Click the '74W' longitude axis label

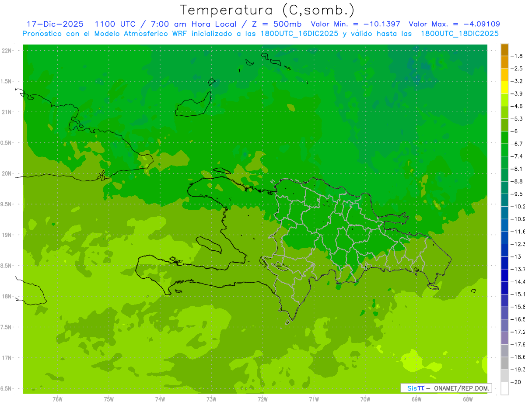(160, 399)
